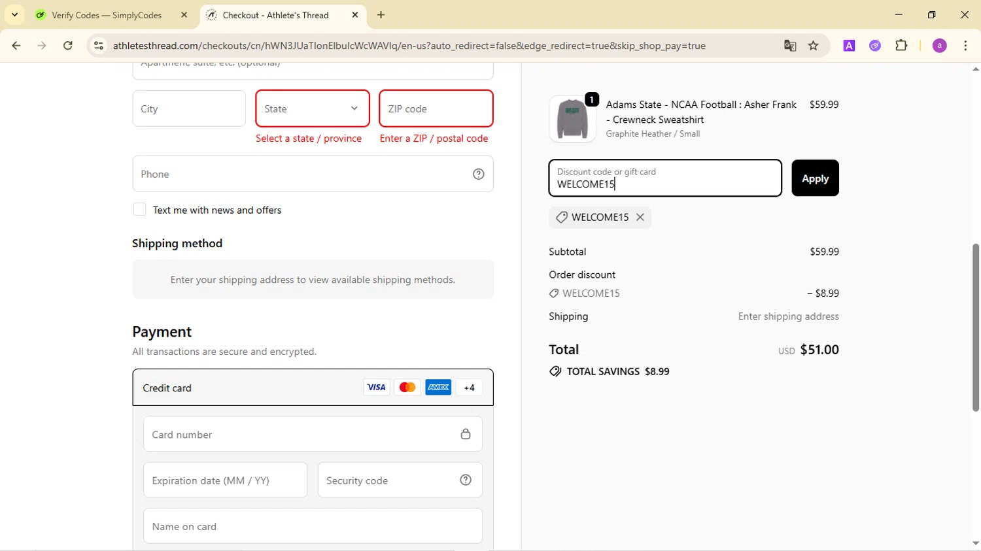Click the card number lock icon
Viewport: 981px width, 551px height.
pos(466,434)
